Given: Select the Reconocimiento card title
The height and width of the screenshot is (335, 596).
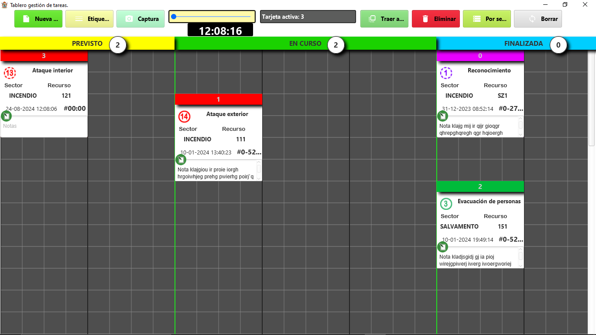Looking at the screenshot, I should [x=489, y=70].
